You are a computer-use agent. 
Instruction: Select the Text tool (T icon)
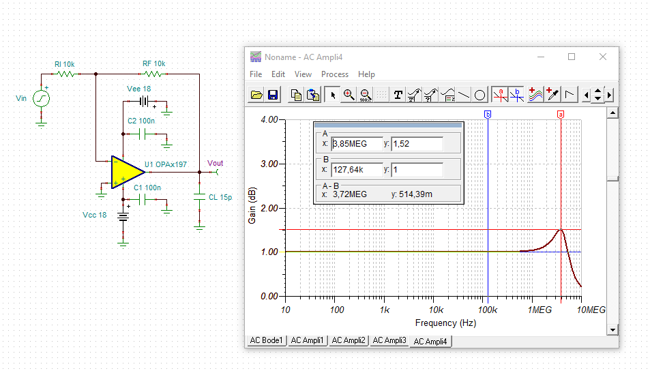398,95
